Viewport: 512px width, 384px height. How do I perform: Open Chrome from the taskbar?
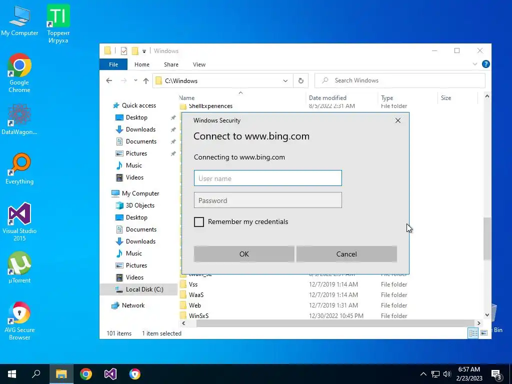pos(86,374)
